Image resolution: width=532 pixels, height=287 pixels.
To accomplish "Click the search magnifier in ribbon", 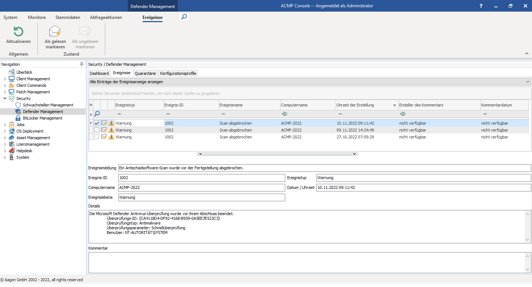I will point(184,17).
